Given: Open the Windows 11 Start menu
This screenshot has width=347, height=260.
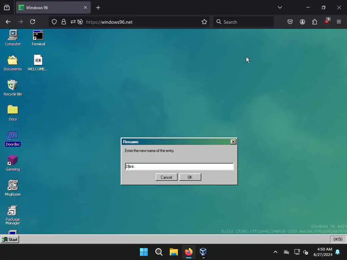Looking at the screenshot, I should pyautogui.click(x=144, y=252).
